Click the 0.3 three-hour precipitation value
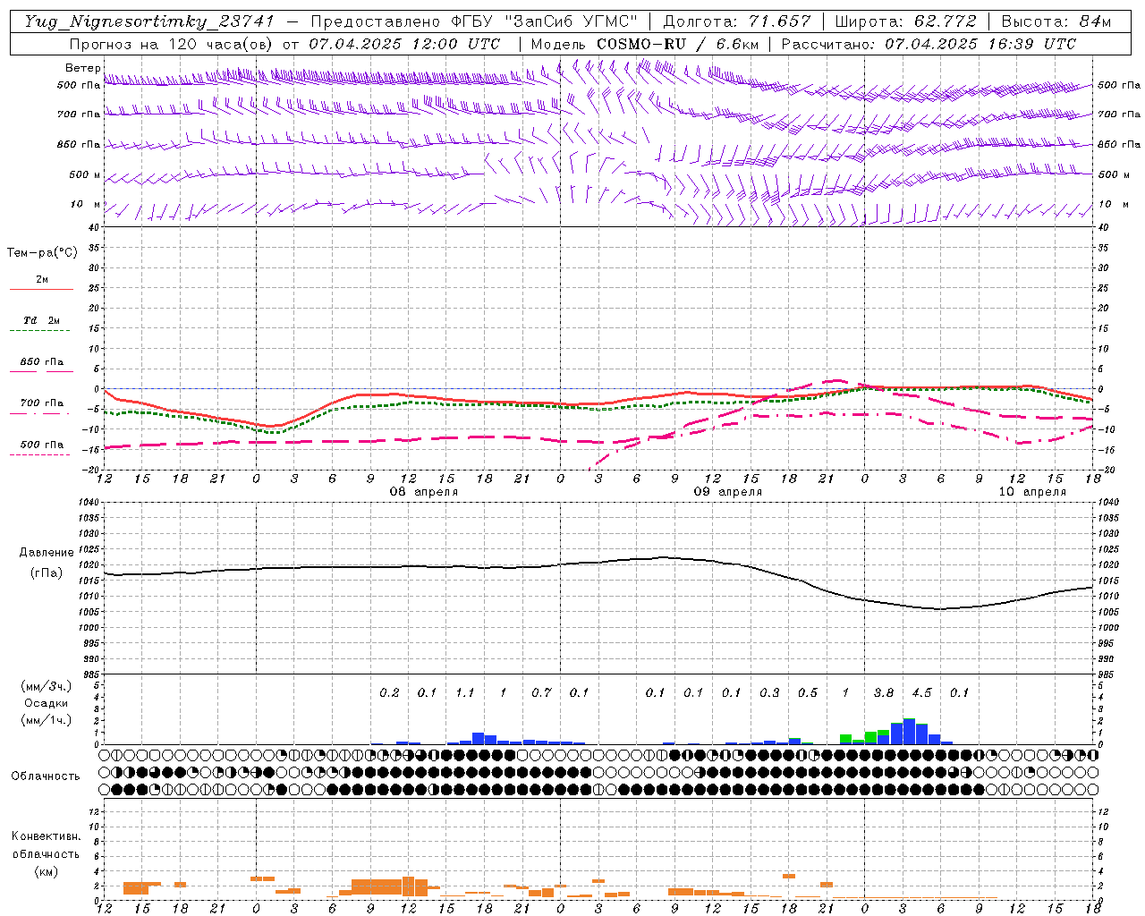 coord(769,692)
